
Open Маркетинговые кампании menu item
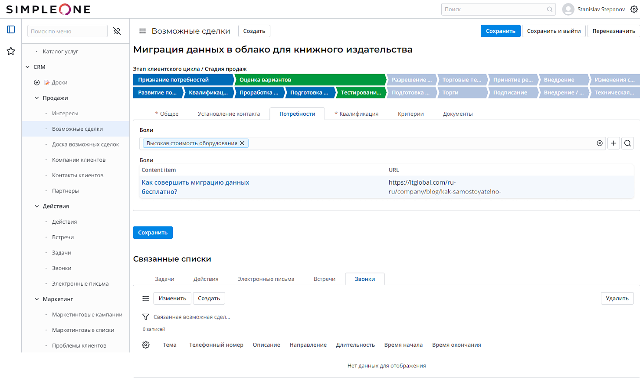87,315
